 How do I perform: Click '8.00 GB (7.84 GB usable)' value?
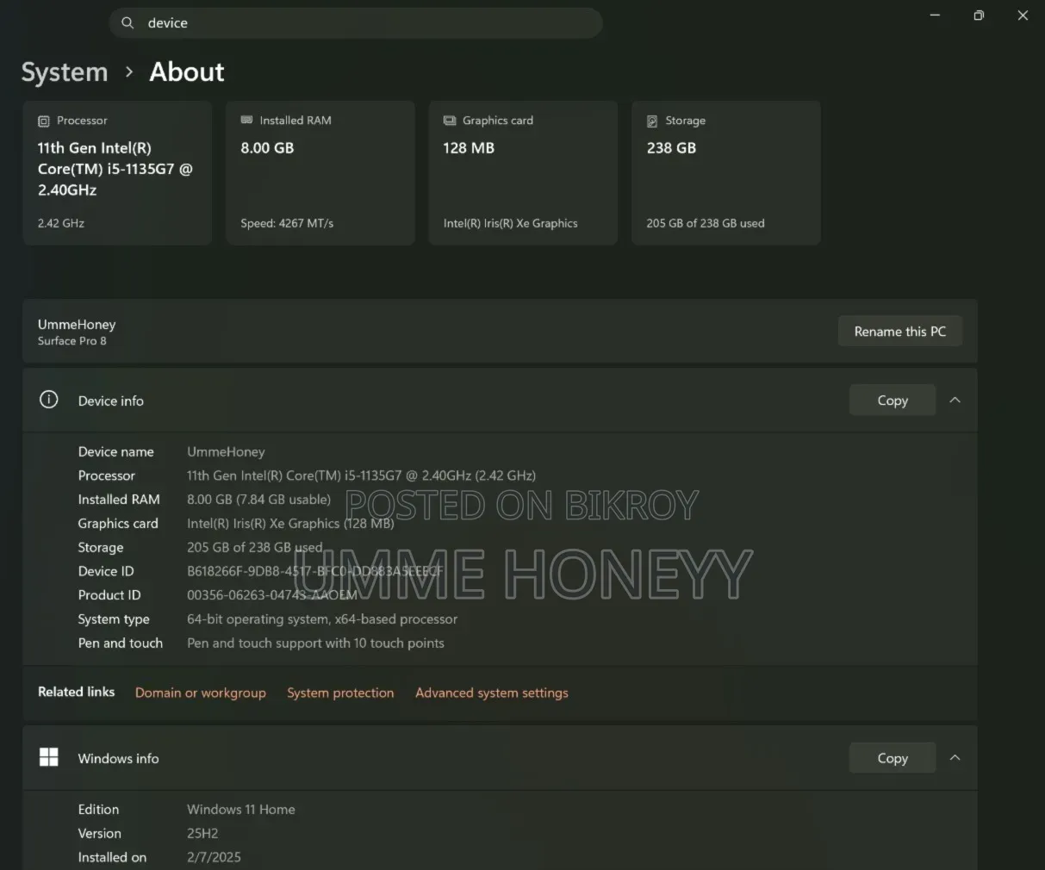pyautogui.click(x=258, y=500)
